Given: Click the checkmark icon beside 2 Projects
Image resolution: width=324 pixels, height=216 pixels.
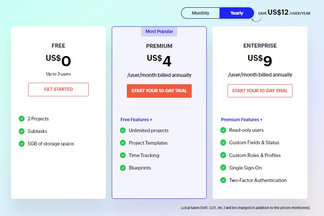Looking at the screenshot, I should pos(22,119).
